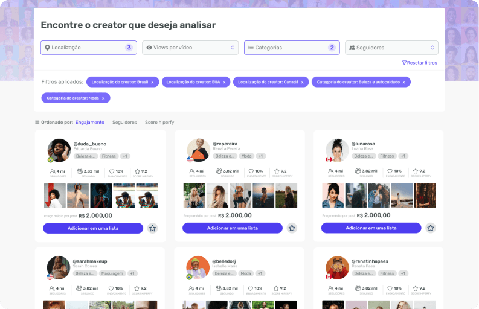This screenshot has width=479, height=309.
Task: Click @belledorj's star score icon
Action: tap(276, 288)
